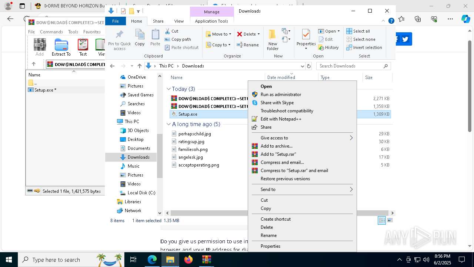Select Local Disk (C:) in navigation pane
Image resolution: width=474 pixels, height=267 pixels.
(x=141, y=193)
